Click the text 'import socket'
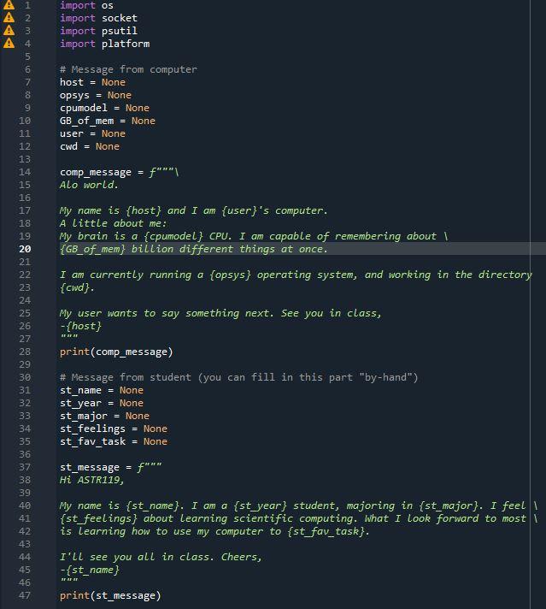546x609 pixels. [x=98, y=18]
